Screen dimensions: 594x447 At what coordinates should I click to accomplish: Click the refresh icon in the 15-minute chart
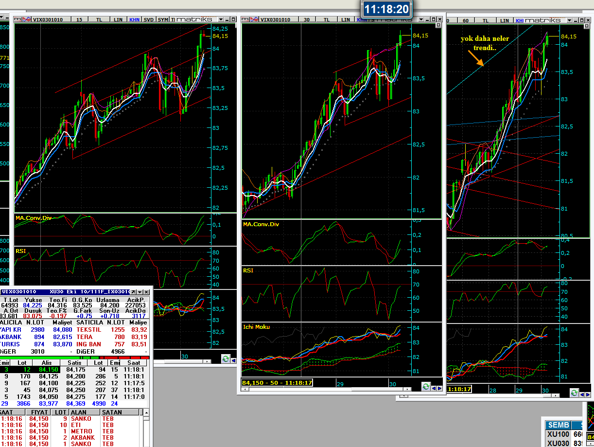(x=226, y=359)
